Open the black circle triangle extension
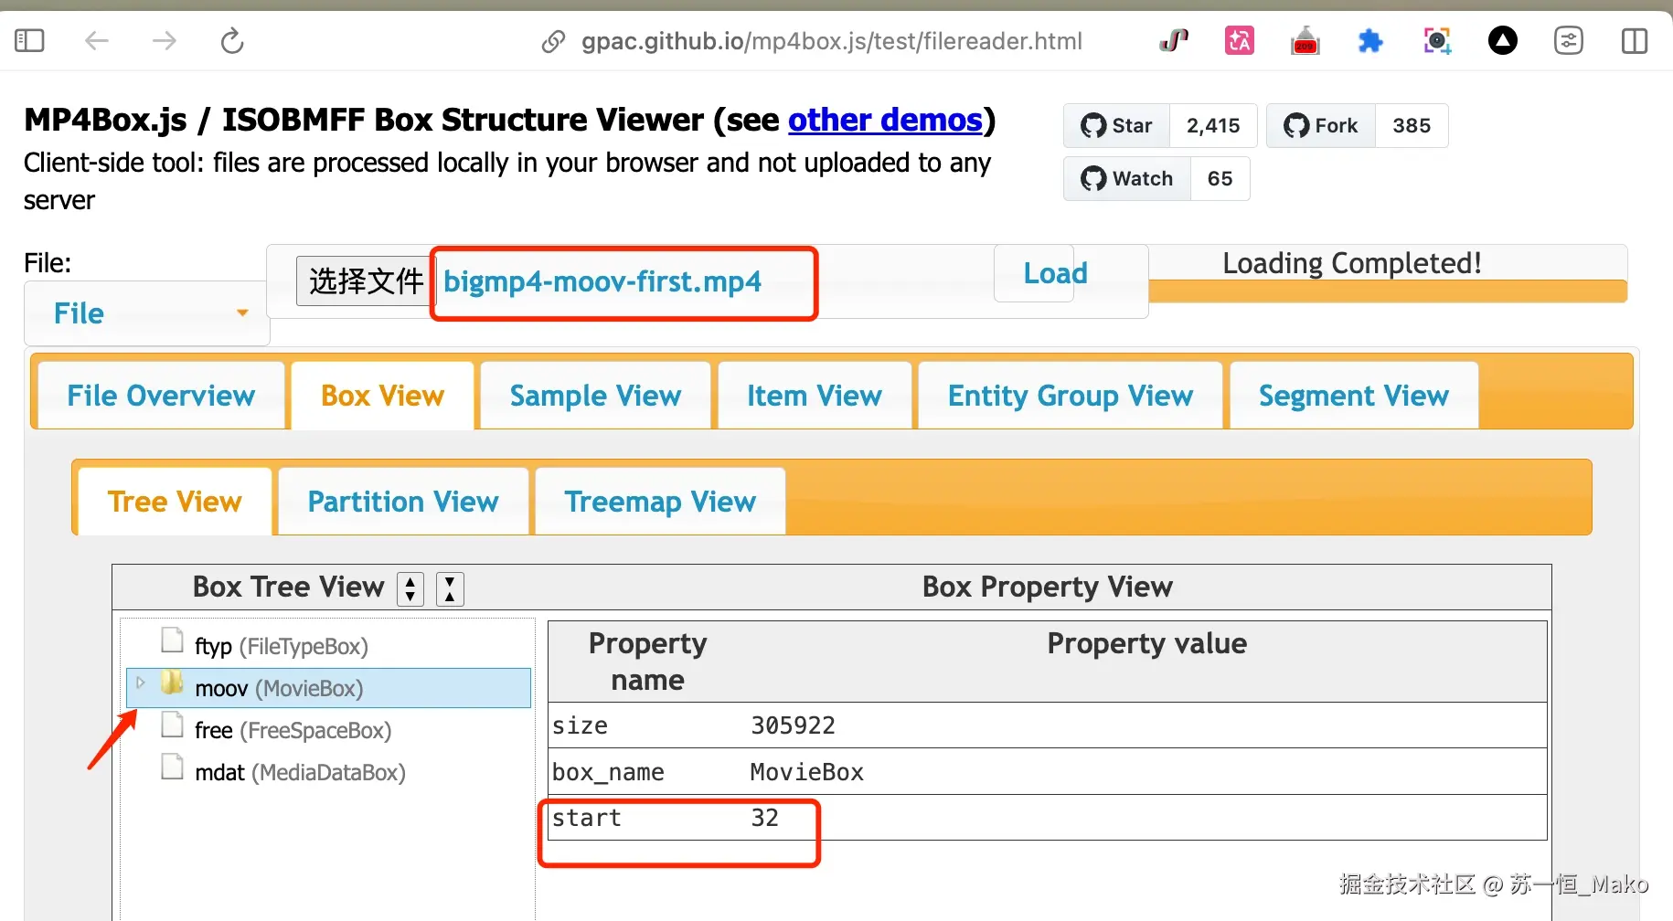 1503,40
